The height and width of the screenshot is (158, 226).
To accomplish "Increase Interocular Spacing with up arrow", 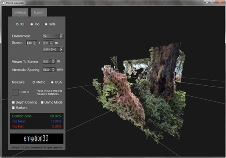I will point(53,68).
